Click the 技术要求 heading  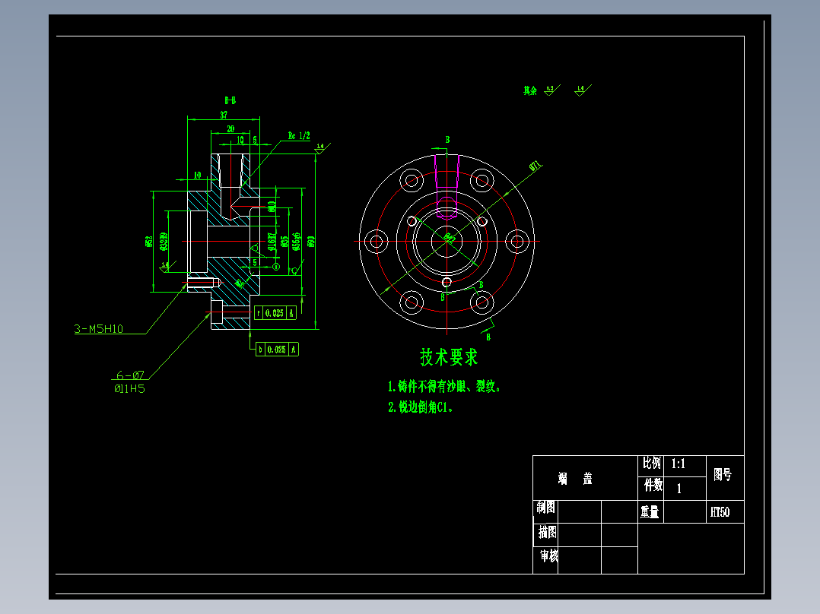(449, 357)
